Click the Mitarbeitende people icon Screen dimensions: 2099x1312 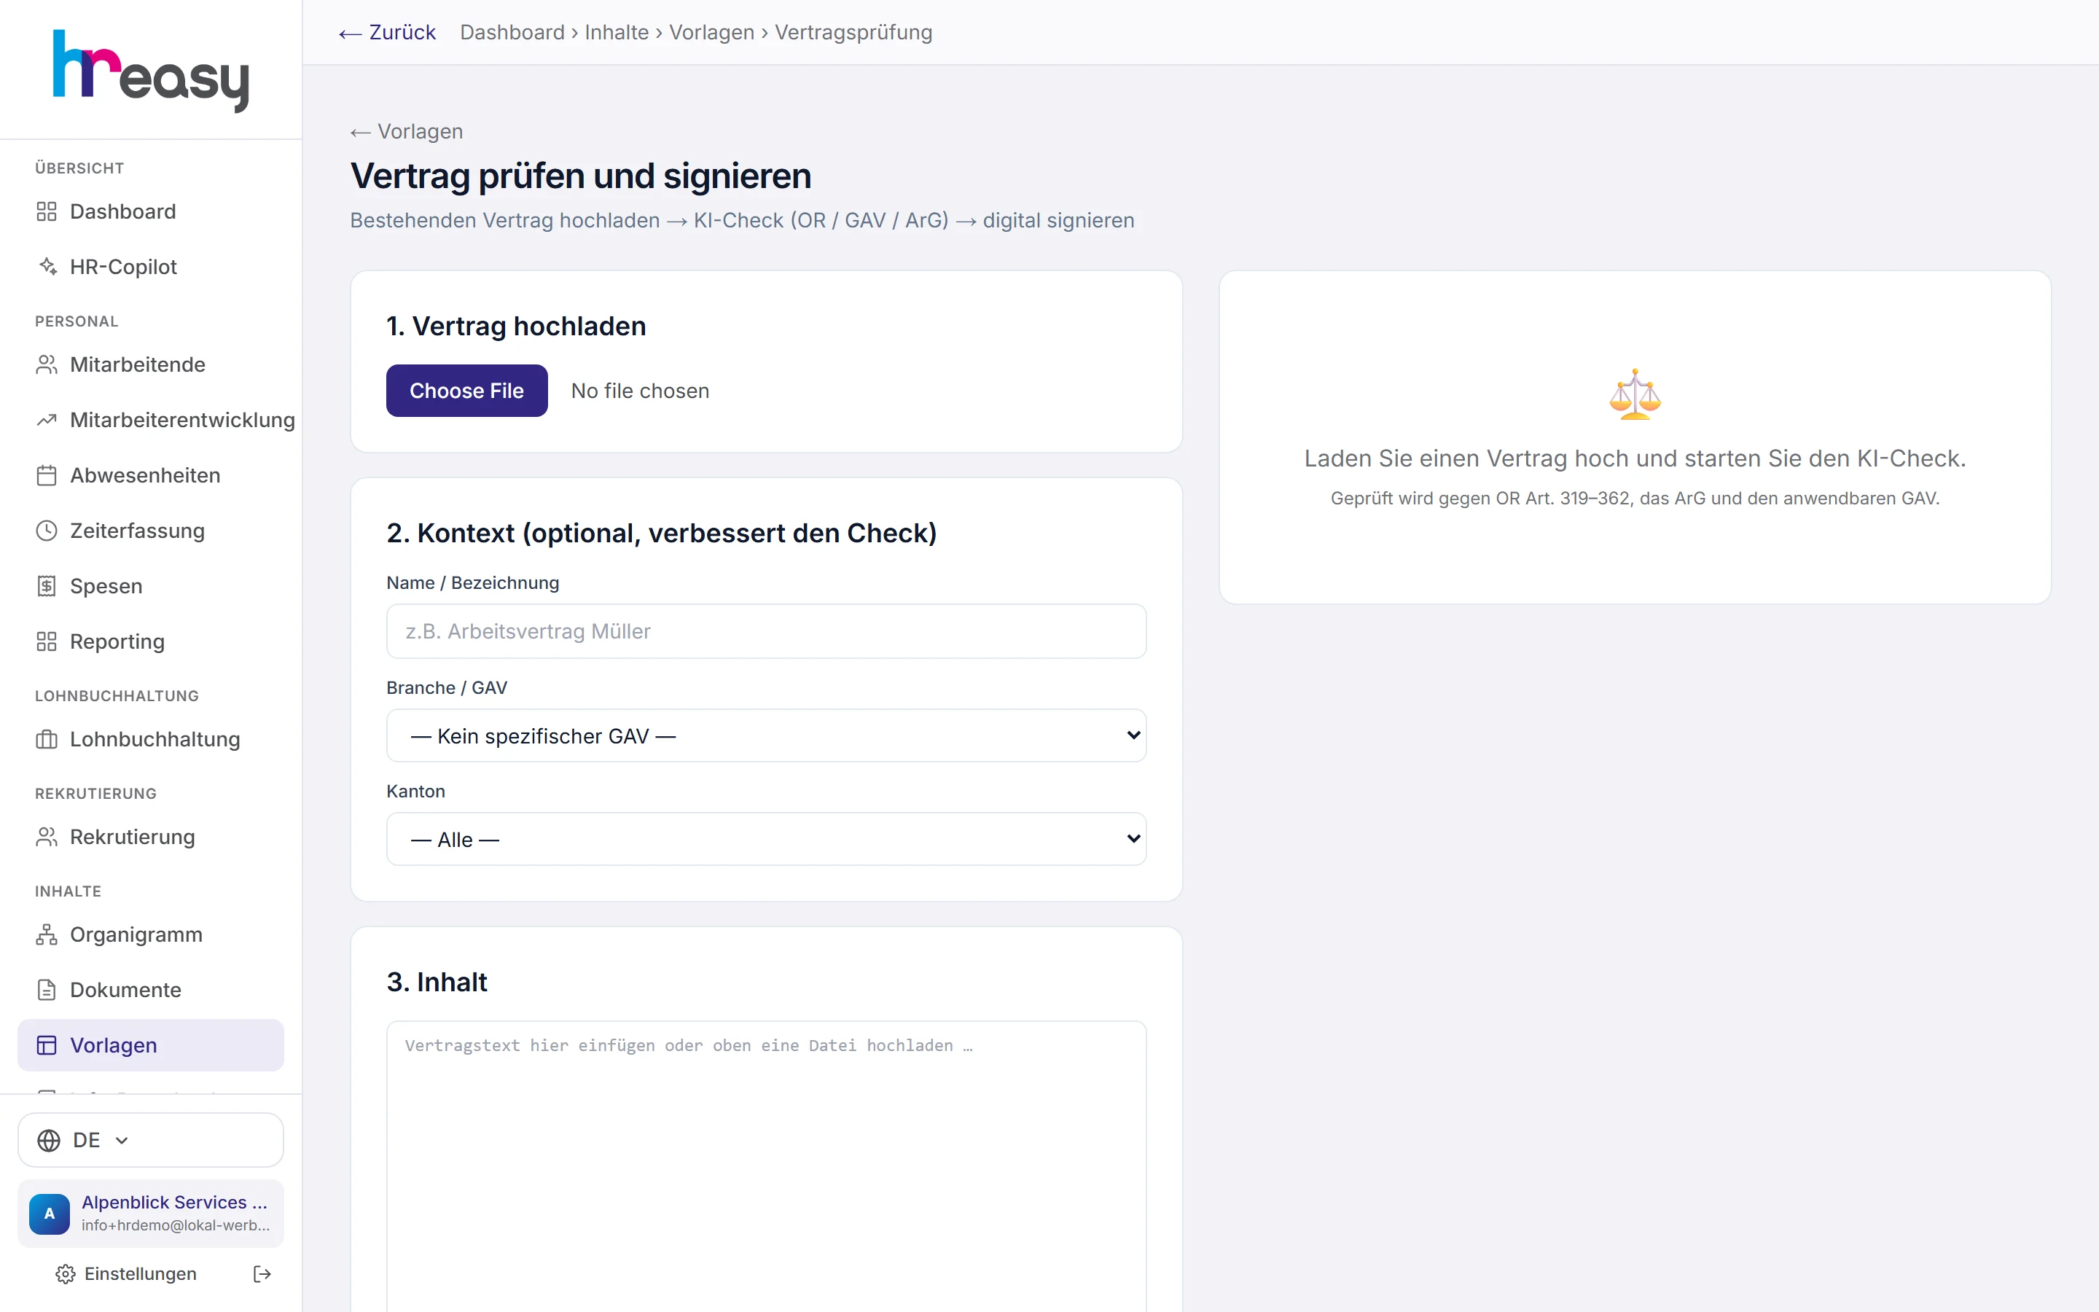tap(47, 364)
